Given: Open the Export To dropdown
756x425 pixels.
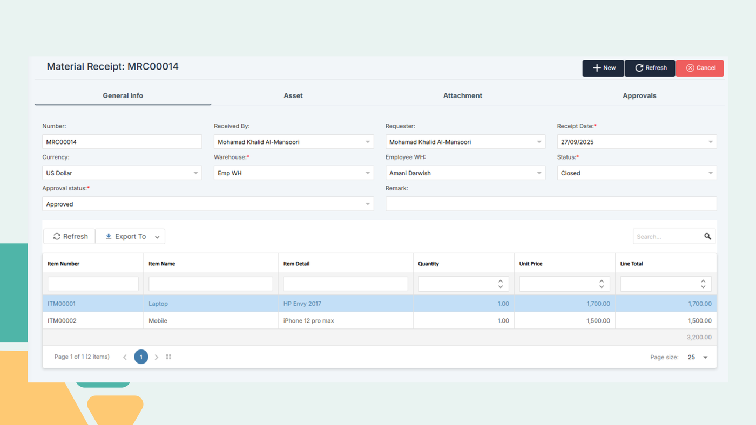Looking at the screenshot, I should pyautogui.click(x=131, y=236).
